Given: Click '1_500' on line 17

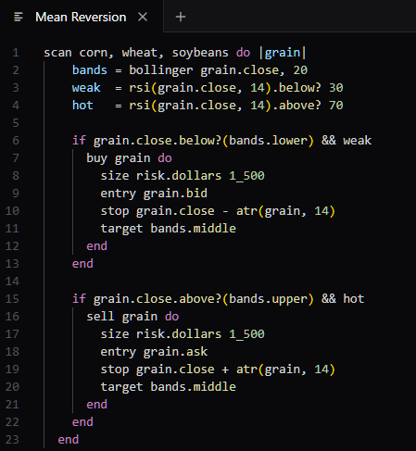Looking at the screenshot, I should pyautogui.click(x=246, y=334).
